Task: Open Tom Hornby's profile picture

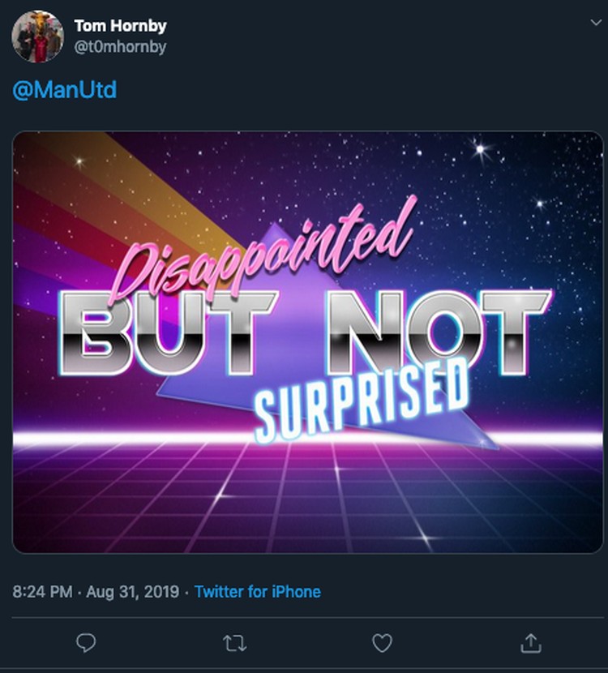Action: 38,36
